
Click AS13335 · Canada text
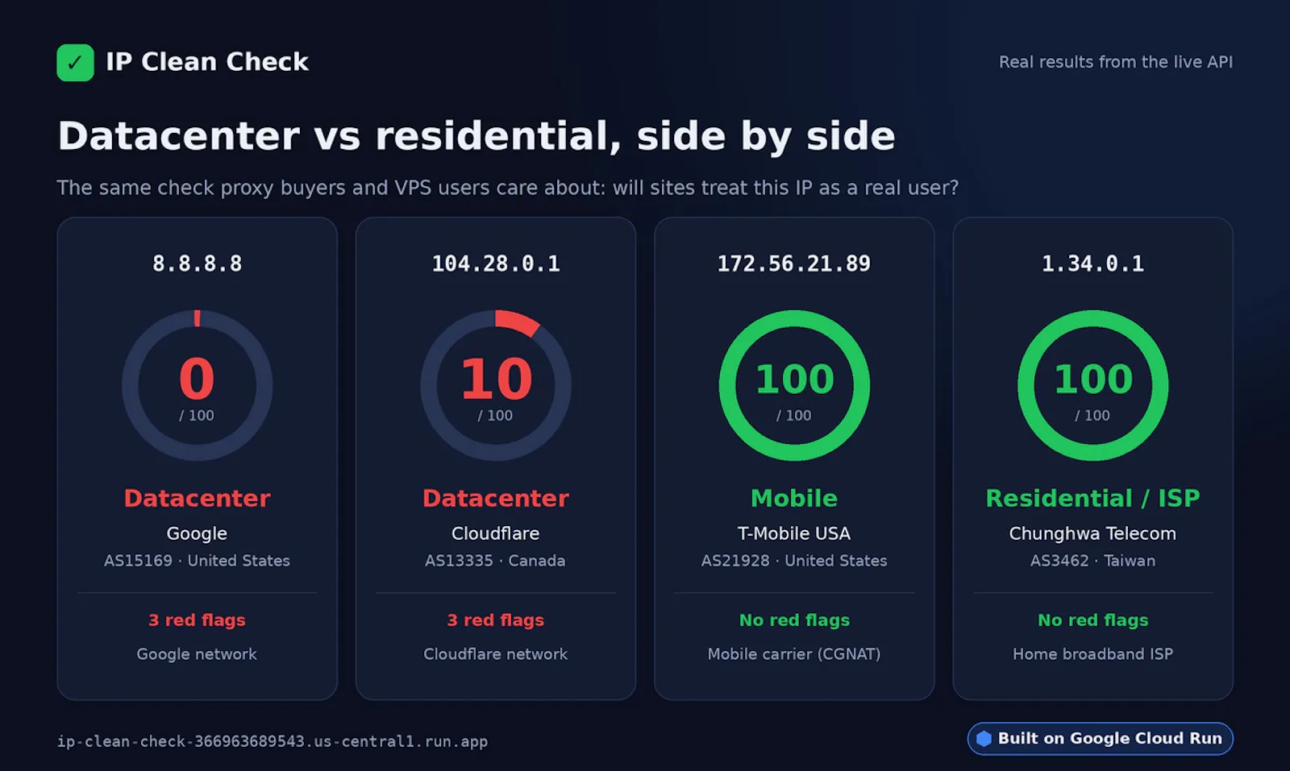496,561
